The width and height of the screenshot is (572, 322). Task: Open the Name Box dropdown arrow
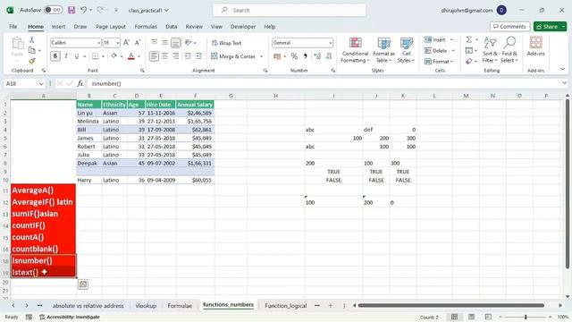click(x=41, y=83)
